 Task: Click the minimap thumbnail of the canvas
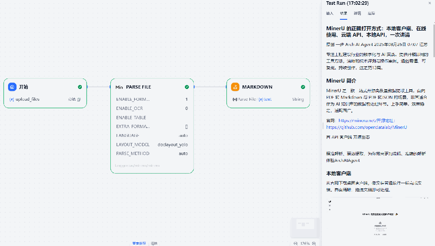tap(305, 227)
